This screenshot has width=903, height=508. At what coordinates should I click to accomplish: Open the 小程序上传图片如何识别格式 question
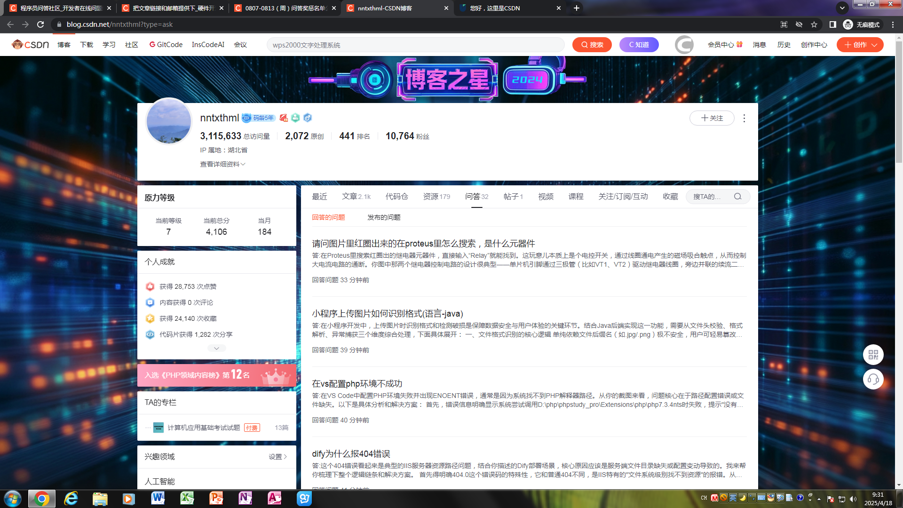click(x=388, y=314)
